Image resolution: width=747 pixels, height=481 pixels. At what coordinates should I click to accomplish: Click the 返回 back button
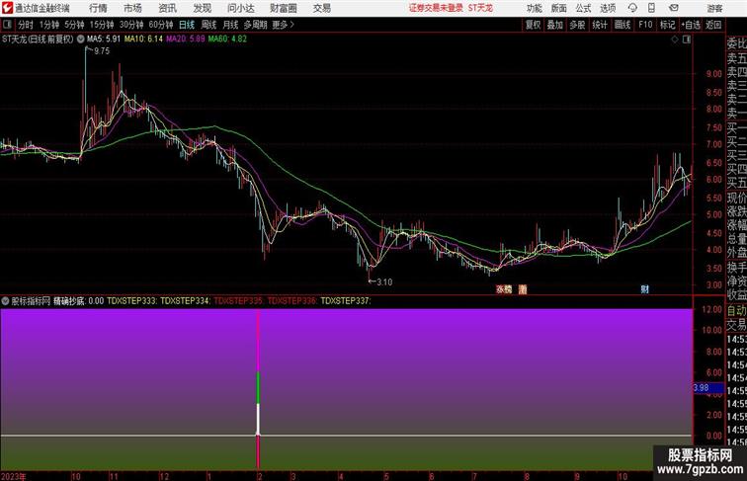pos(713,25)
